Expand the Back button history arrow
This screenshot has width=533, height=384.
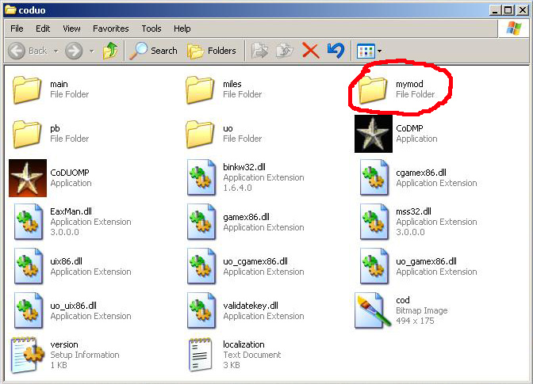click(55, 51)
